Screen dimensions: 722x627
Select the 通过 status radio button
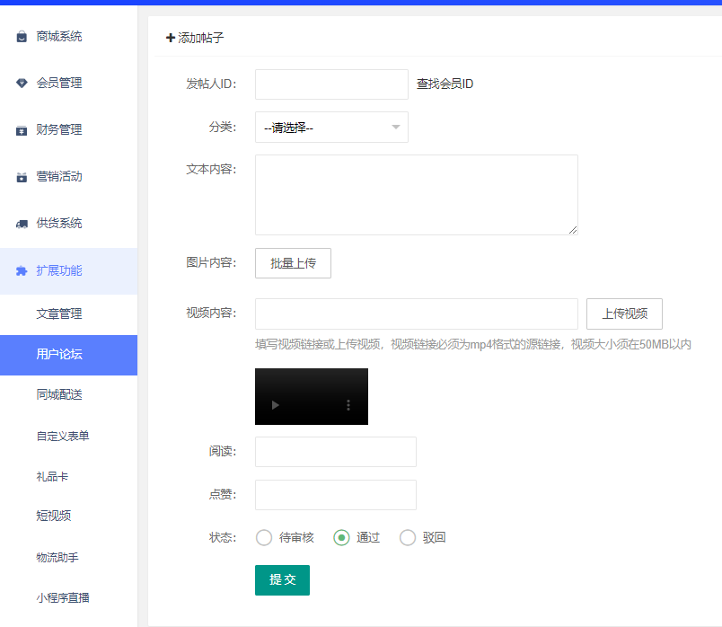341,537
